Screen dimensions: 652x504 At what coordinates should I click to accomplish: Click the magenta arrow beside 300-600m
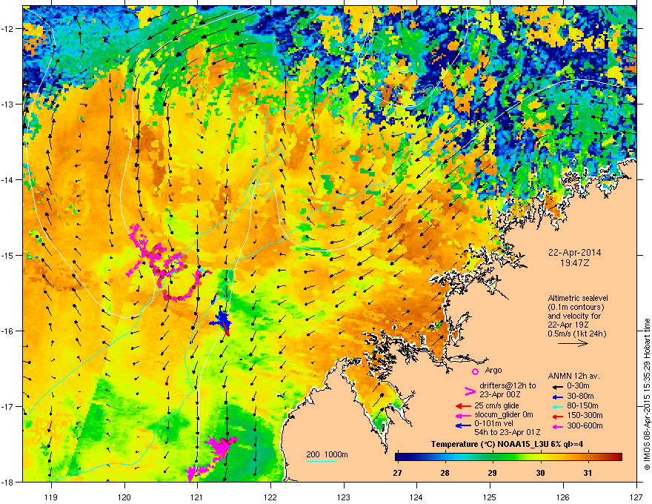556,426
